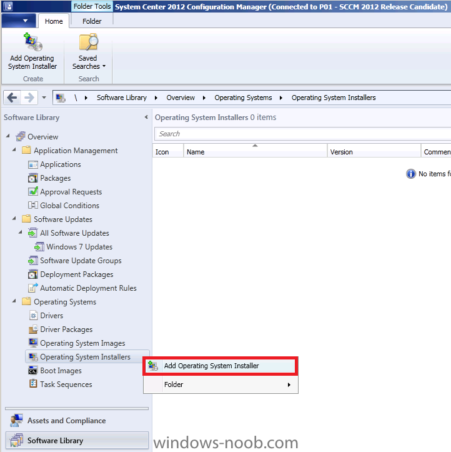Image resolution: width=451 pixels, height=452 pixels.
Task: Select the Packages node icon
Action: pyautogui.click(x=33, y=178)
